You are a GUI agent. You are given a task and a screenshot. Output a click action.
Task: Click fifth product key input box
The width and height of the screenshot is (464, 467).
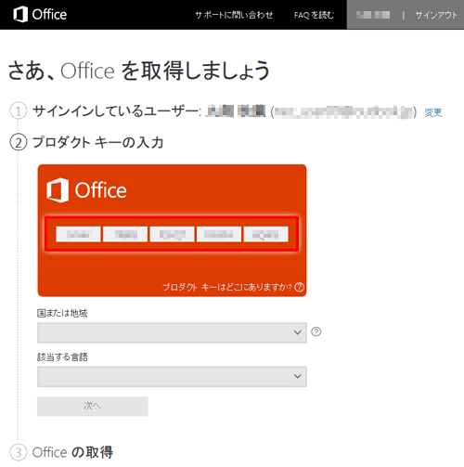pos(266,234)
